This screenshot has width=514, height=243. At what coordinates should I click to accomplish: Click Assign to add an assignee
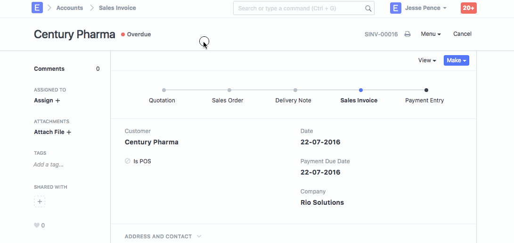[x=47, y=101]
